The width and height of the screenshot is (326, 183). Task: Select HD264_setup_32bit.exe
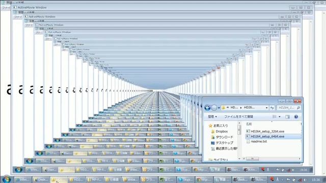[265, 131]
